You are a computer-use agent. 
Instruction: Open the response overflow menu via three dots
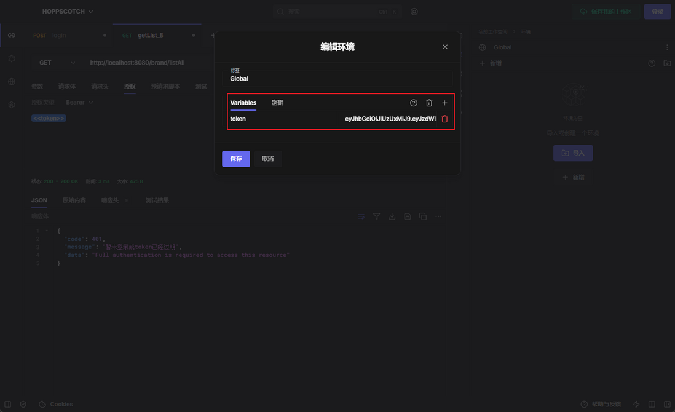[x=438, y=216]
